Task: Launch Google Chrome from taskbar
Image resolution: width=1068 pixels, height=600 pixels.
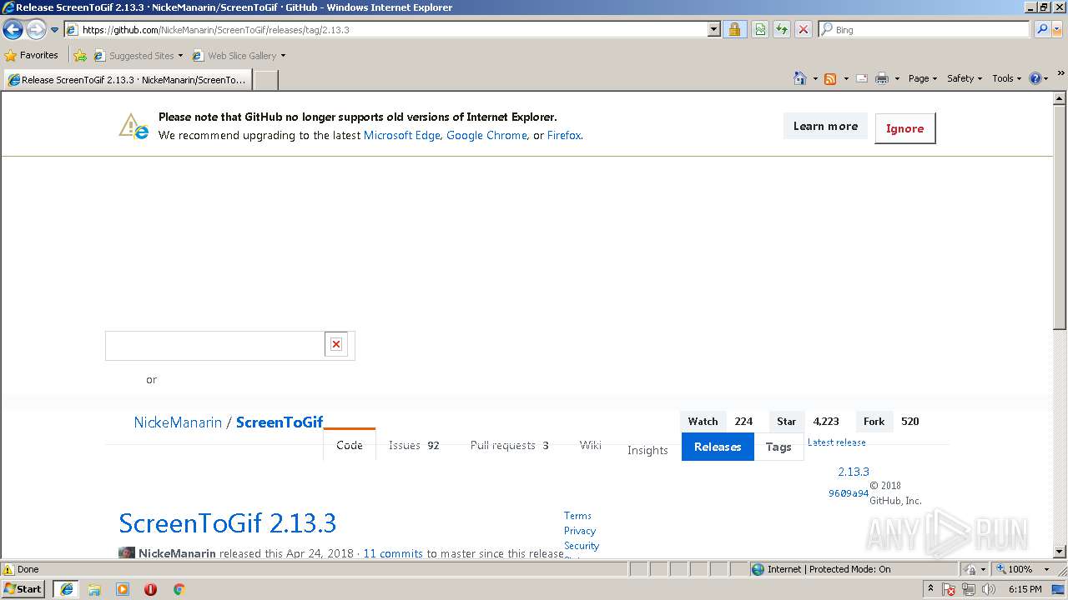Action: coord(179,589)
